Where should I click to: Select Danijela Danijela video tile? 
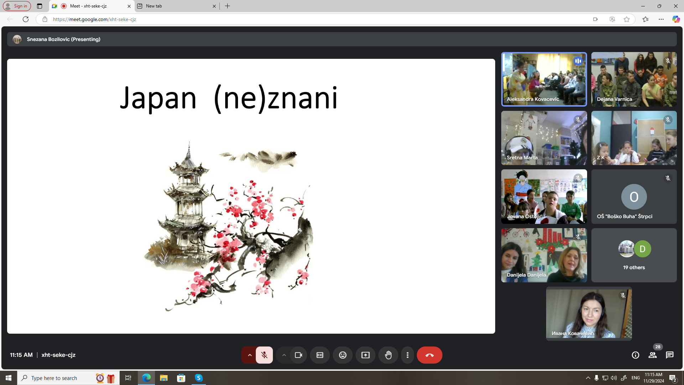click(544, 255)
